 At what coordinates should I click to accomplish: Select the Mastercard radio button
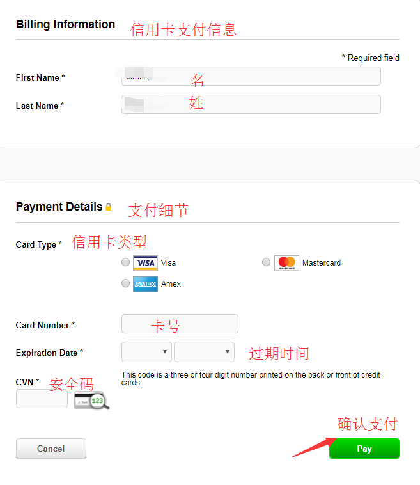tap(266, 262)
